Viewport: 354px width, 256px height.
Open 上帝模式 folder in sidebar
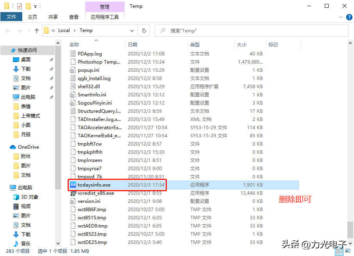point(30,116)
